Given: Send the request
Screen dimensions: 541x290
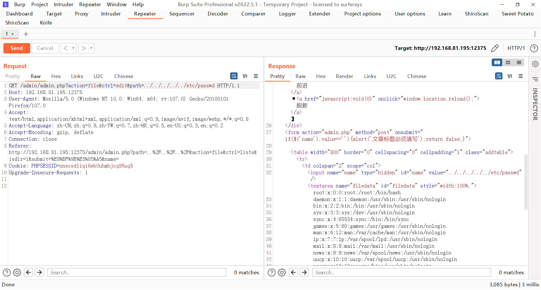Looking at the screenshot, I should pyautogui.click(x=17, y=48).
